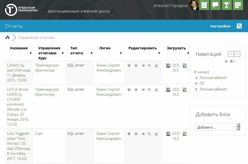Open settings for LIST of all site USERS report
Viewport: 248px width, 164px height.
point(129,90)
